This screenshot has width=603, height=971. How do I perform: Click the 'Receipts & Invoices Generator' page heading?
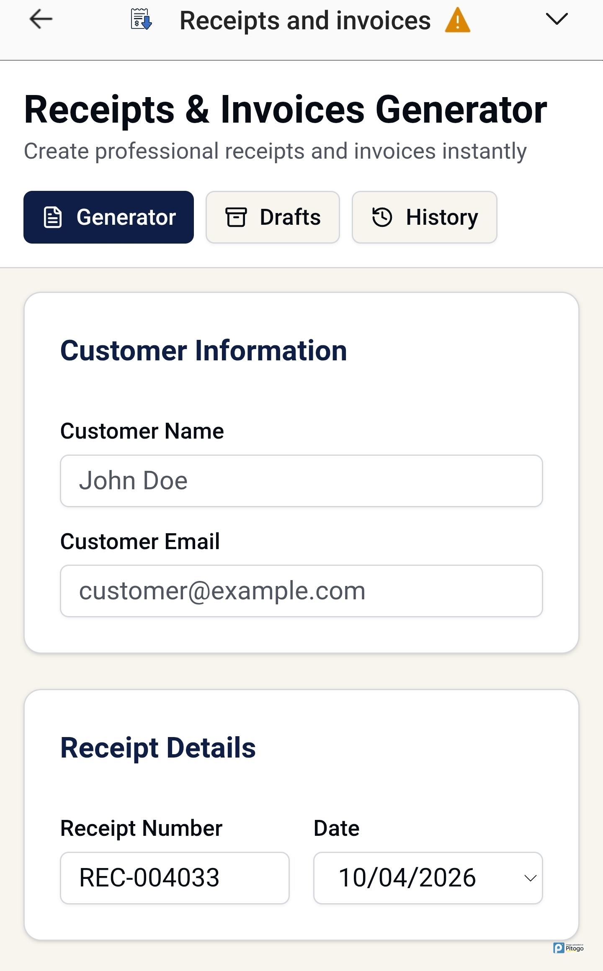tap(286, 110)
